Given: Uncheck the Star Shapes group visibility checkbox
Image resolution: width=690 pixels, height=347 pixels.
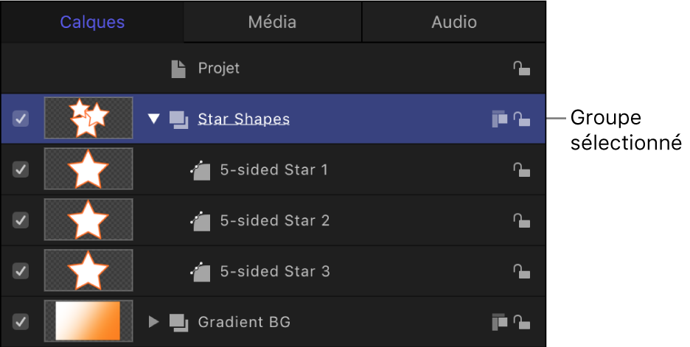Looking at the screenshot, I should pos(21,119).
